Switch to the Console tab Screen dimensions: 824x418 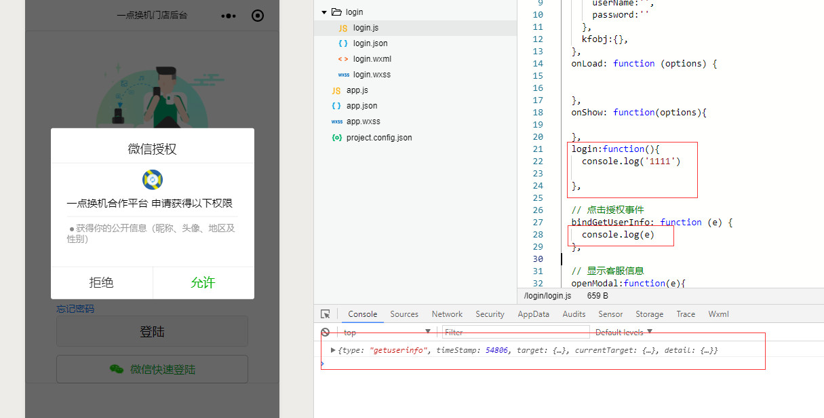(x=362, y=314)
